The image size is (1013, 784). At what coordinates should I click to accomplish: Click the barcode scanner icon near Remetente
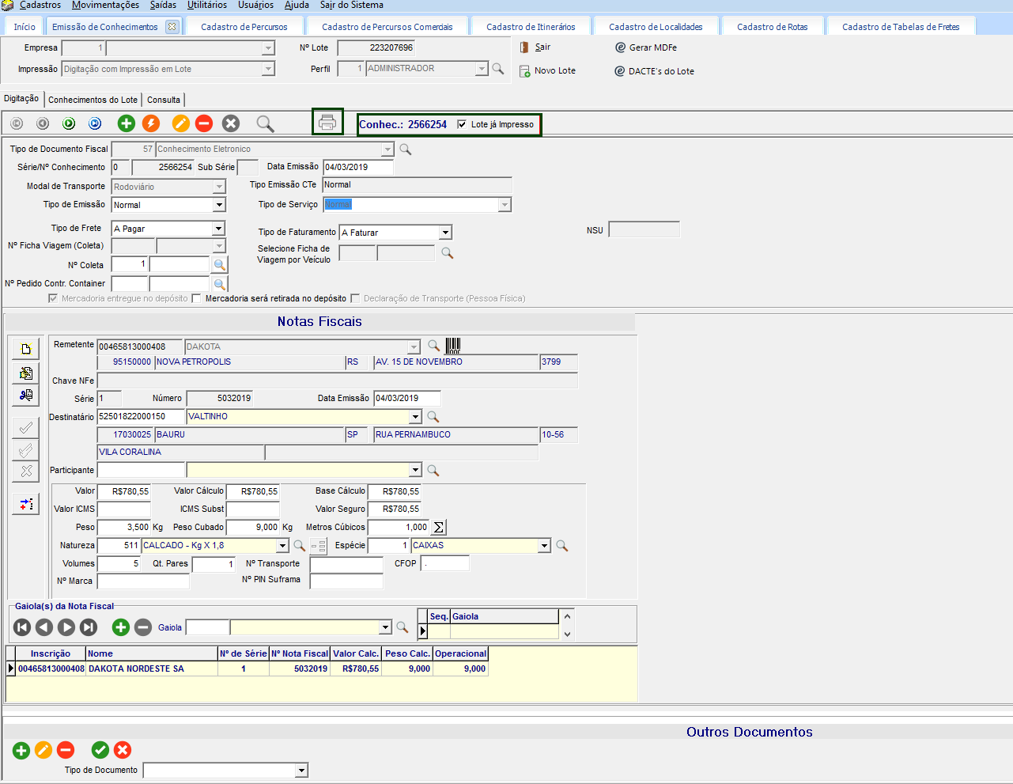453,346
